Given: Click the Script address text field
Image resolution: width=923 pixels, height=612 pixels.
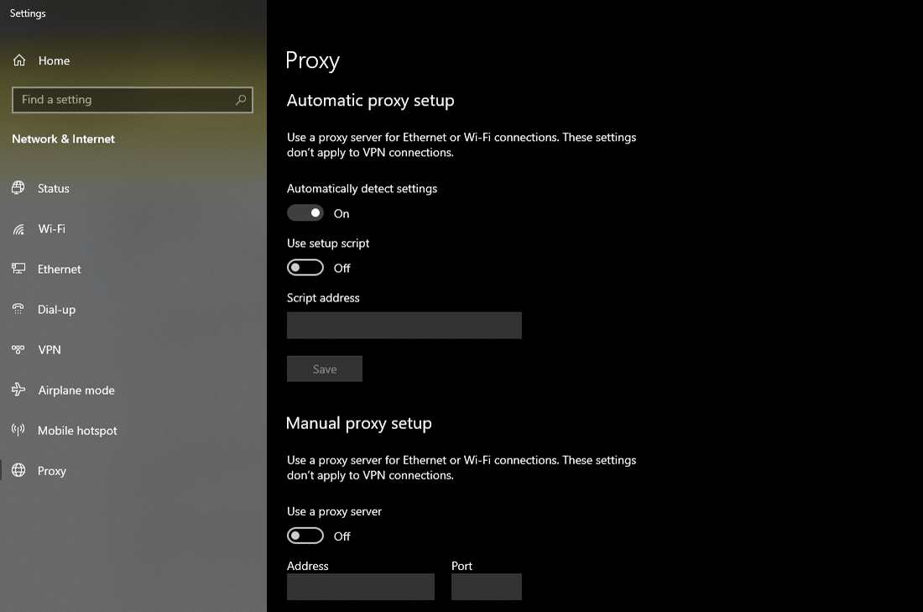Looking at the screenshot, I should point(404,325).
